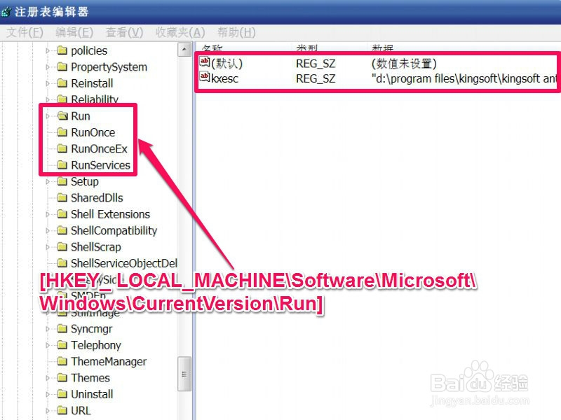This screenshot has height=420, width=561.
Task: Click the kxesc kingsoft path data
Action: pyautogui.click(x=464, y=78)
